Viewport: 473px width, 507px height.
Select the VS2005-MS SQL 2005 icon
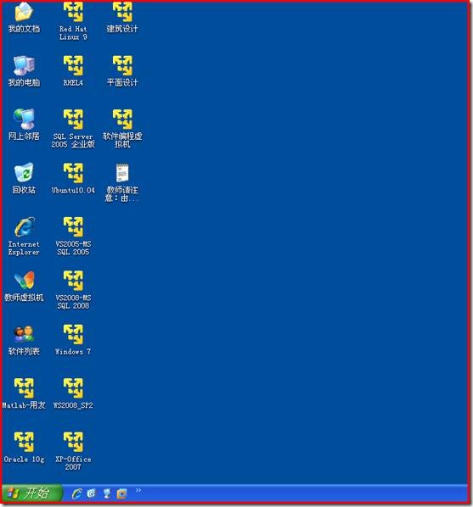[x=73, y=226]
